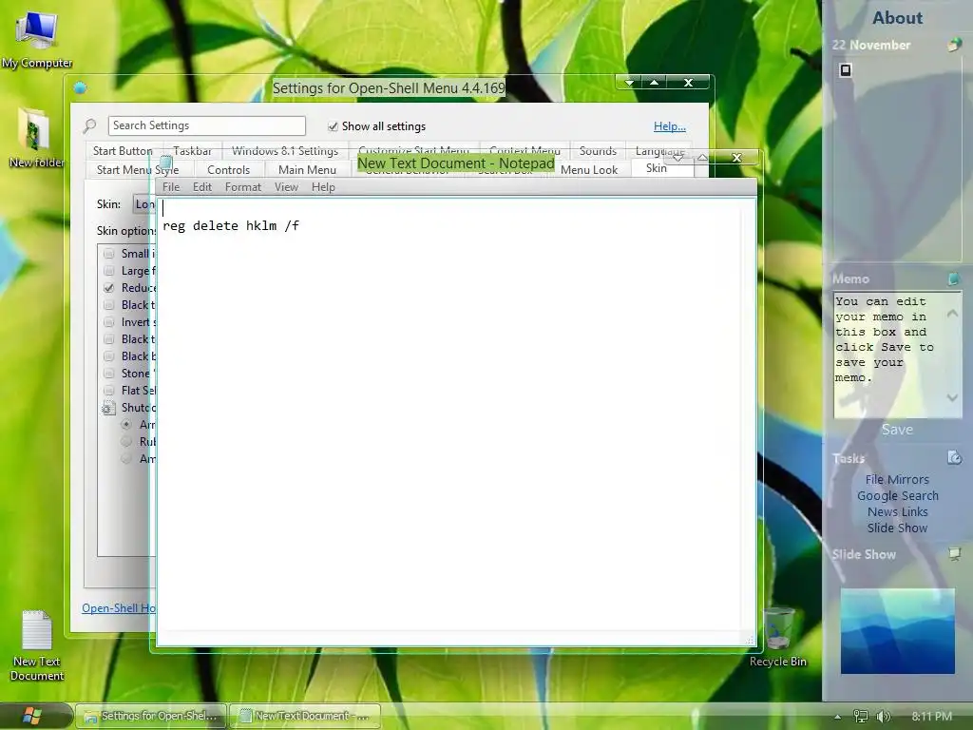The image size is (973, 730).
Task: Click the Memo panel icon in sidebar
Action: (954, 279)
